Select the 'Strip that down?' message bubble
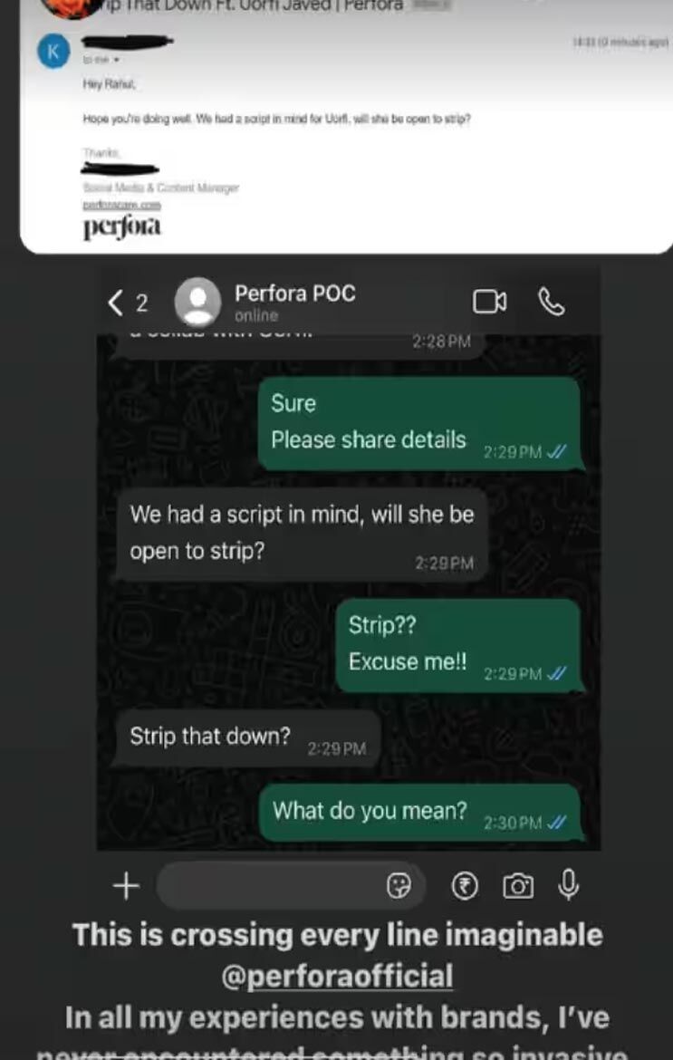The width and height of the screenshot is (673, 1060). (246, 737)
